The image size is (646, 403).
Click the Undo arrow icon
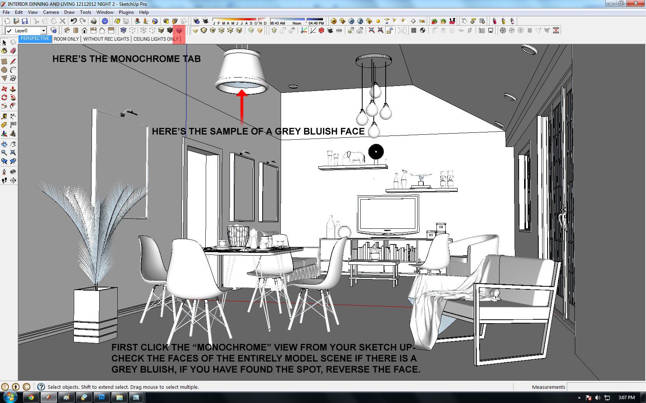pyautogui.click(x=73, y=21)
